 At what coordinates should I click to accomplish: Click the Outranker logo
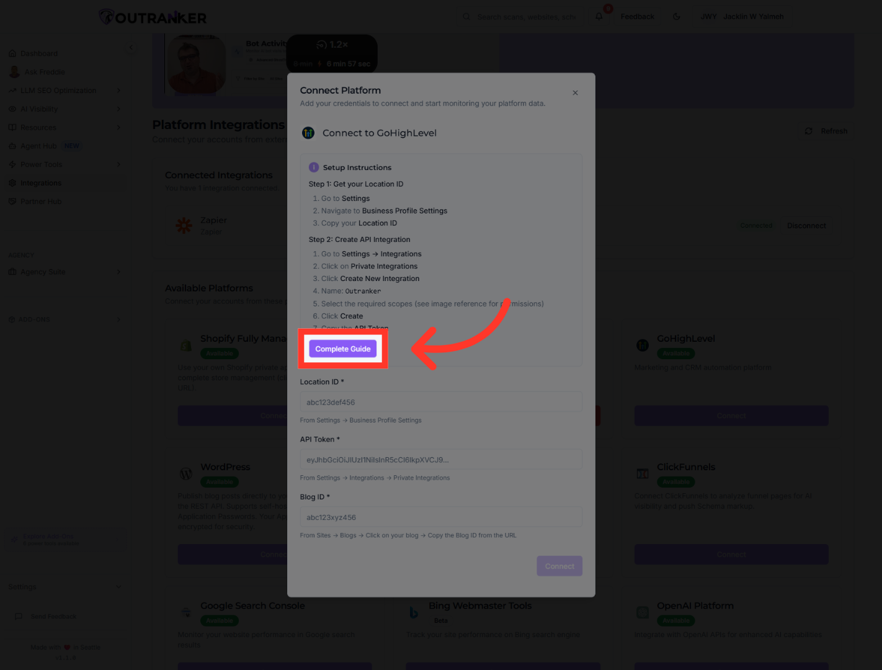(153, 17)
